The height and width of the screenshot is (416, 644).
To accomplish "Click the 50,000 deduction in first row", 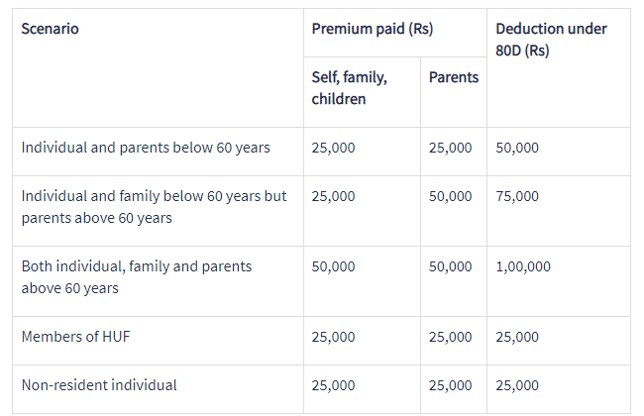I will click(516, 148).
